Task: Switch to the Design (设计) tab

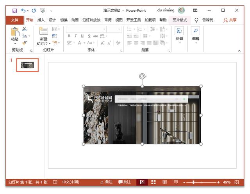Action: click(x=52, y=20)
